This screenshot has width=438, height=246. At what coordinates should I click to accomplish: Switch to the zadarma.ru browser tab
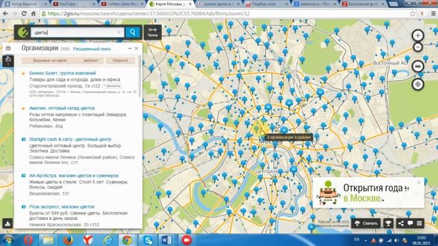tap(315, 4)
